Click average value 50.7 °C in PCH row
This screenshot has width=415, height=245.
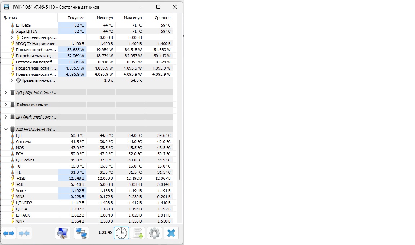tap(164, 154)
